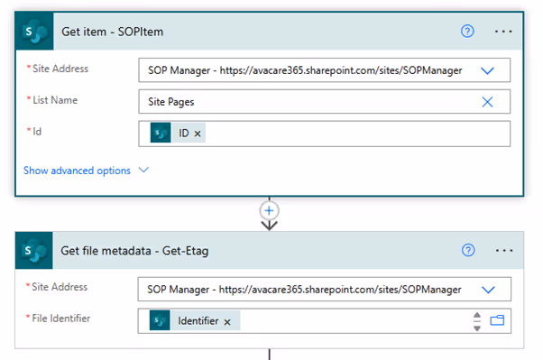Click the File Identifier down arrow

click(477, 328)
